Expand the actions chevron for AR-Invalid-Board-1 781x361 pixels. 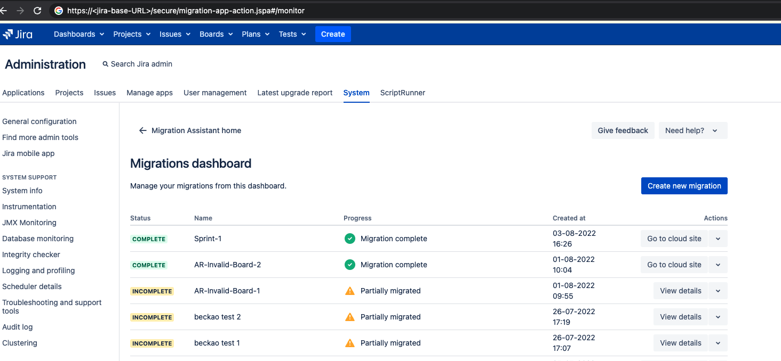point(718,291)
